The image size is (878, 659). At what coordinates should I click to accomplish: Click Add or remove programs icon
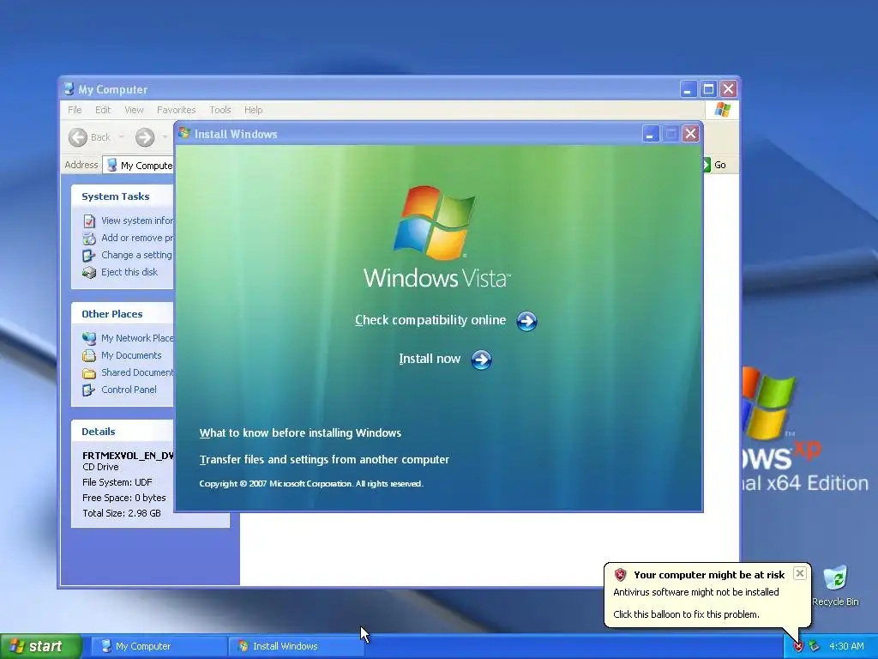(x=89, y=239)
